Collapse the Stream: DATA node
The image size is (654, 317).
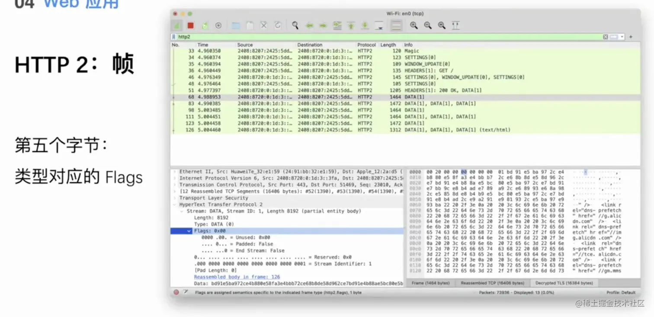coord(182,211)
